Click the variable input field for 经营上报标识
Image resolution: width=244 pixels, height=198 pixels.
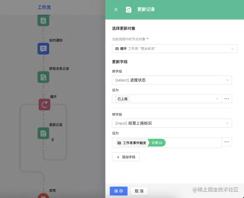[167, 143]
